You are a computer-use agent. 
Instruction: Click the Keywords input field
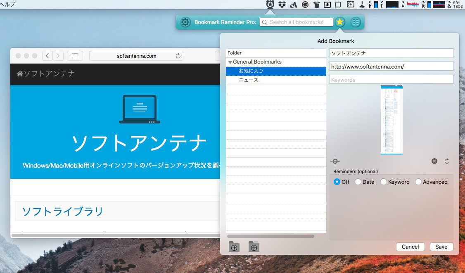391,80
